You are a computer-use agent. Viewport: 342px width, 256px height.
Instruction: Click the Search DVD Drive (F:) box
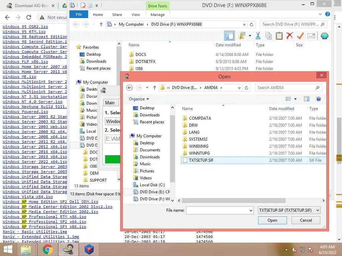[x=293, y=24]
